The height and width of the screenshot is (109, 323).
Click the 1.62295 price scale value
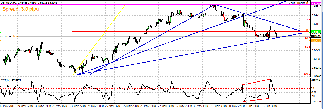[317, 50]
